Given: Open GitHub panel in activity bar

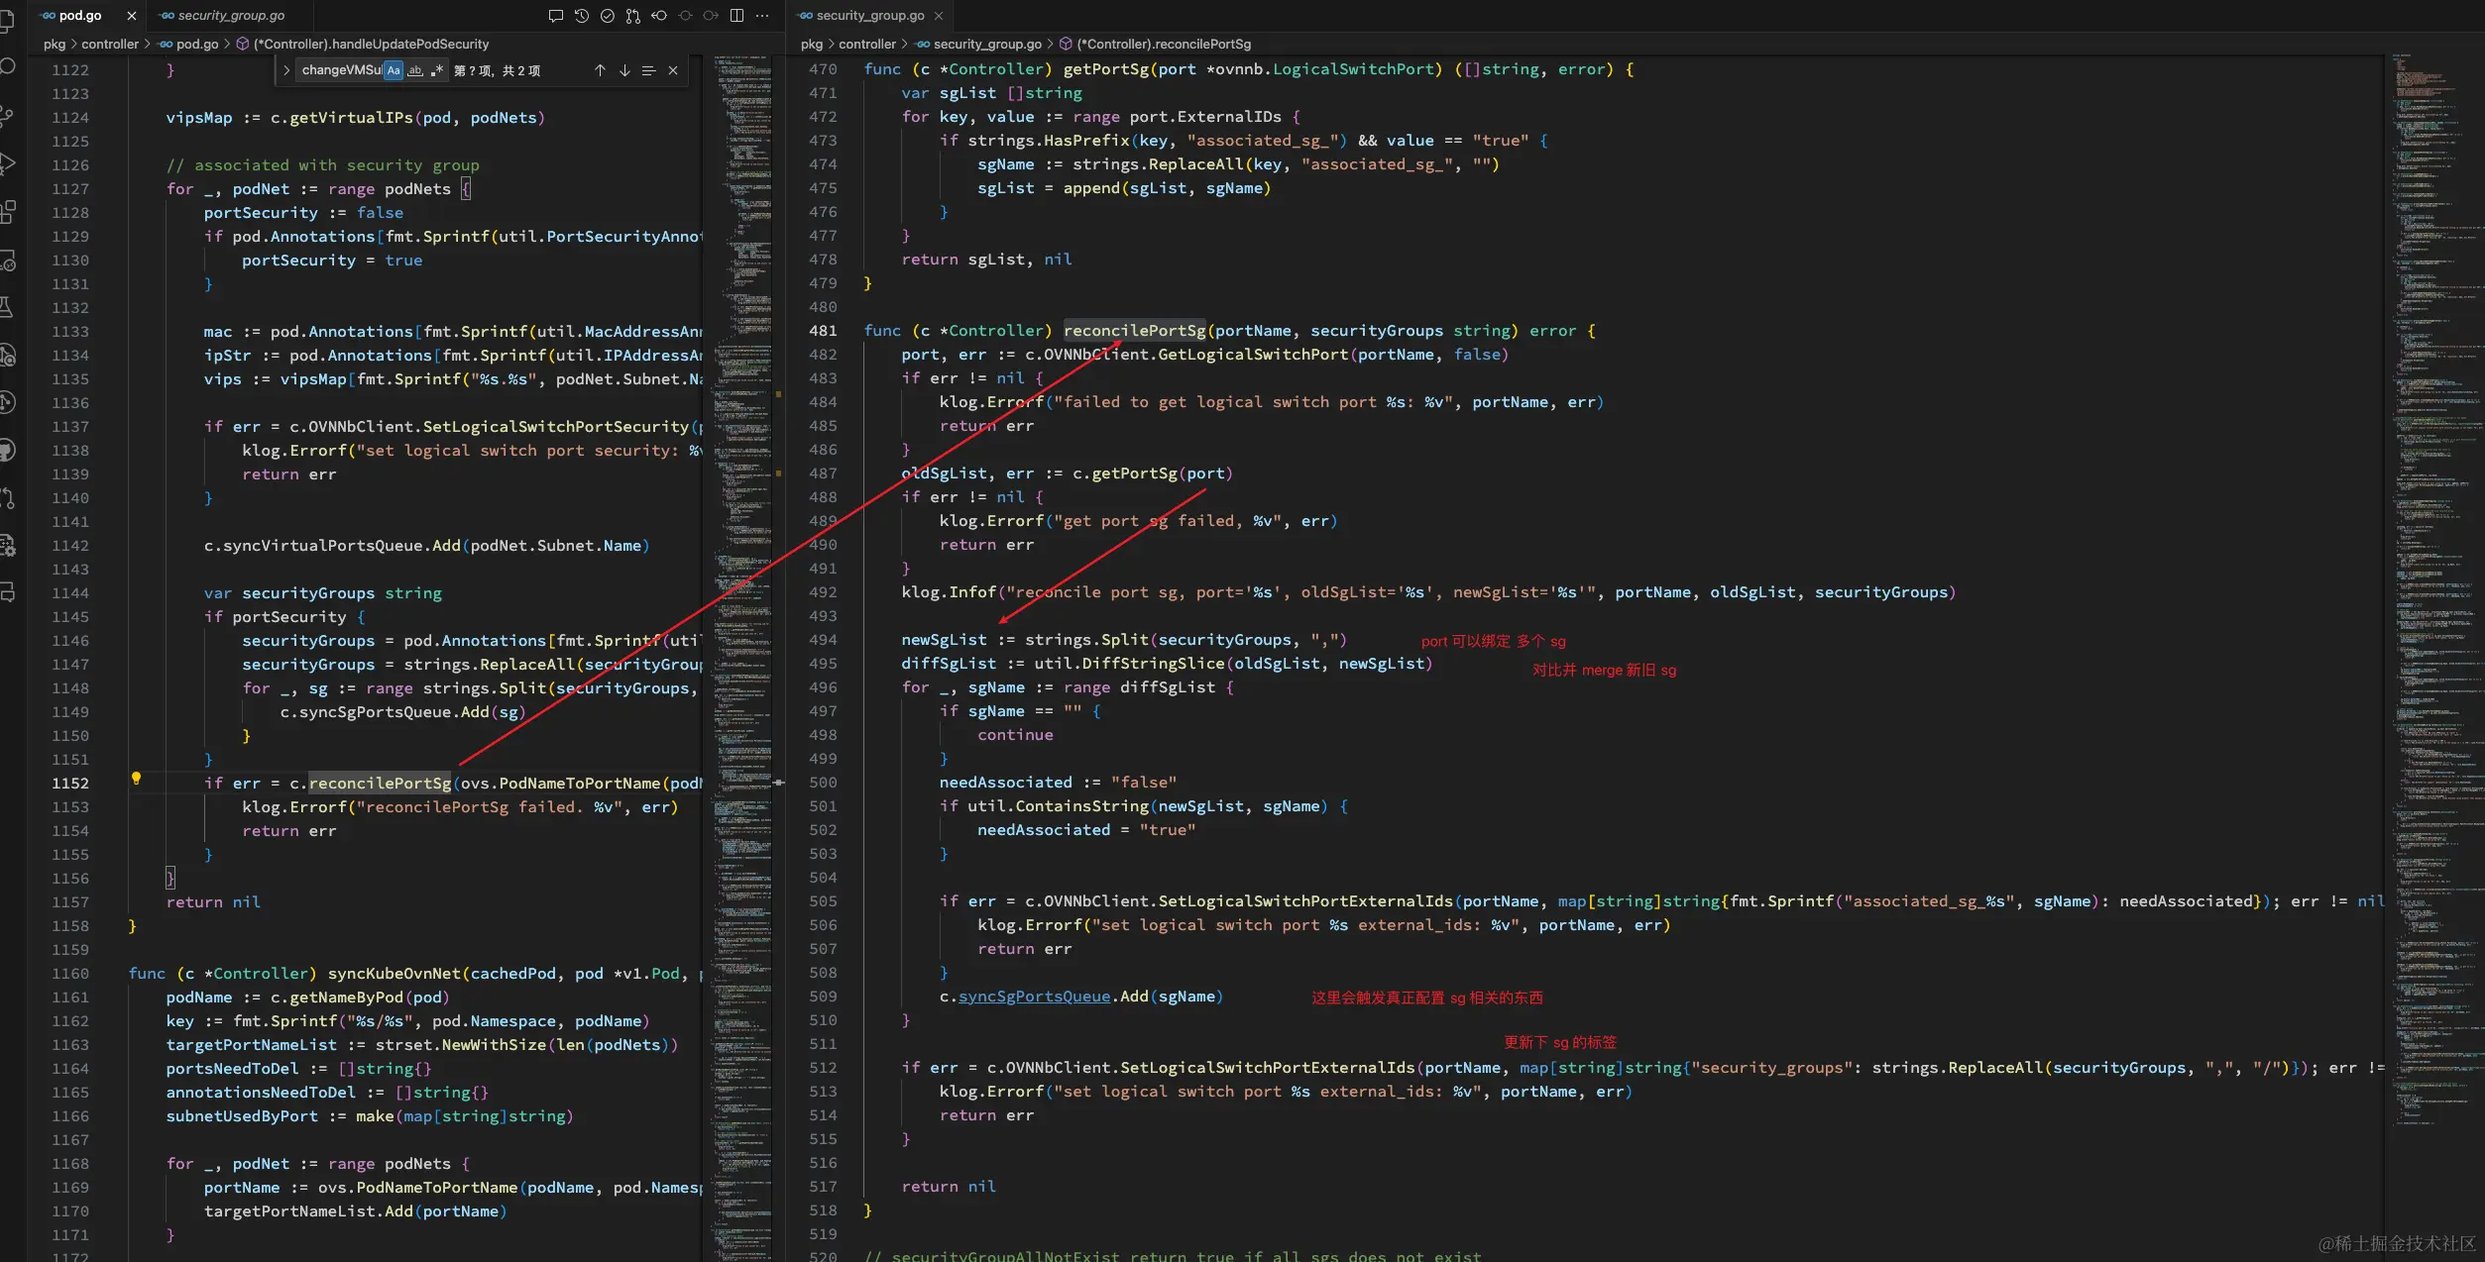Looking at the screenshot, I should click(8, 451).
